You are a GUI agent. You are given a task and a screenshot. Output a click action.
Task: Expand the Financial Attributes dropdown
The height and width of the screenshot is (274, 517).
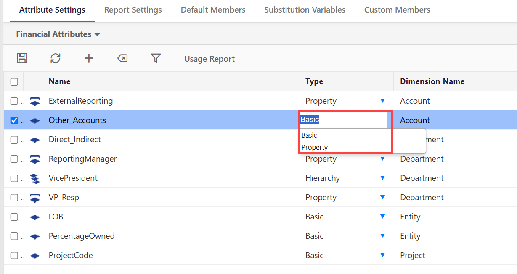pos(58,34)
